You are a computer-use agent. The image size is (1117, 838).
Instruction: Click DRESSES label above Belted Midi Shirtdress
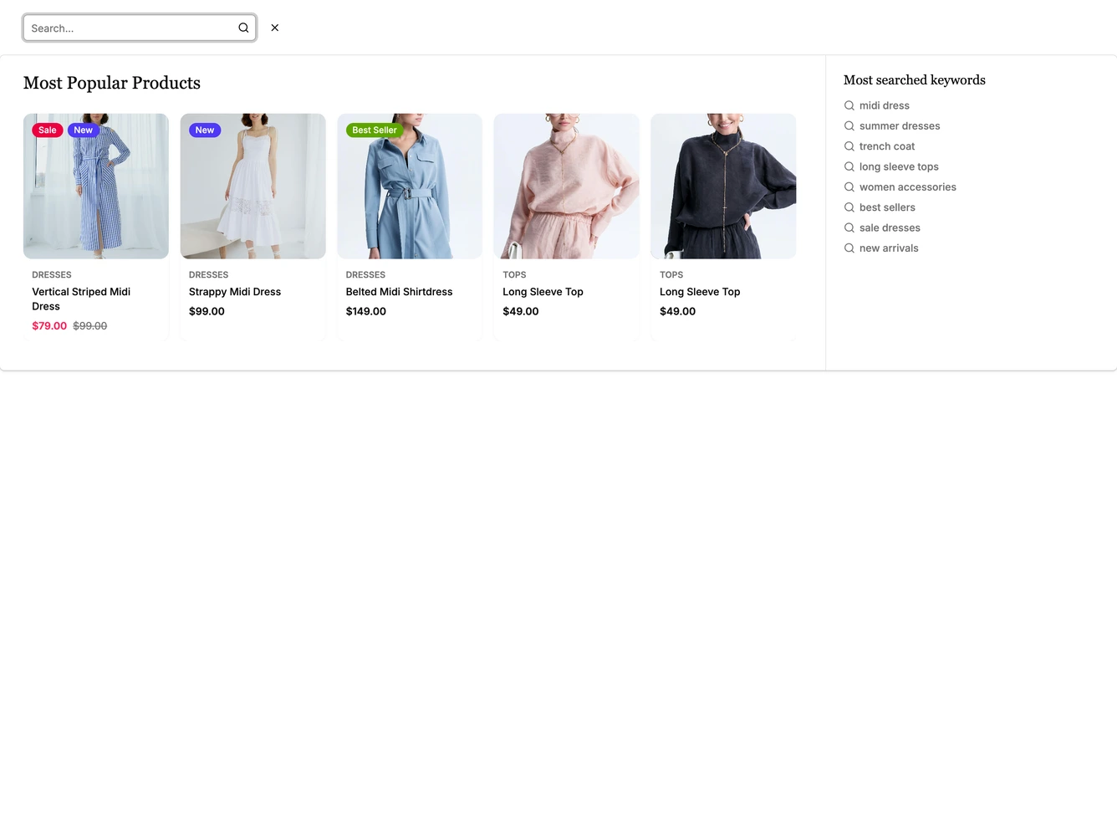point(365,275)
